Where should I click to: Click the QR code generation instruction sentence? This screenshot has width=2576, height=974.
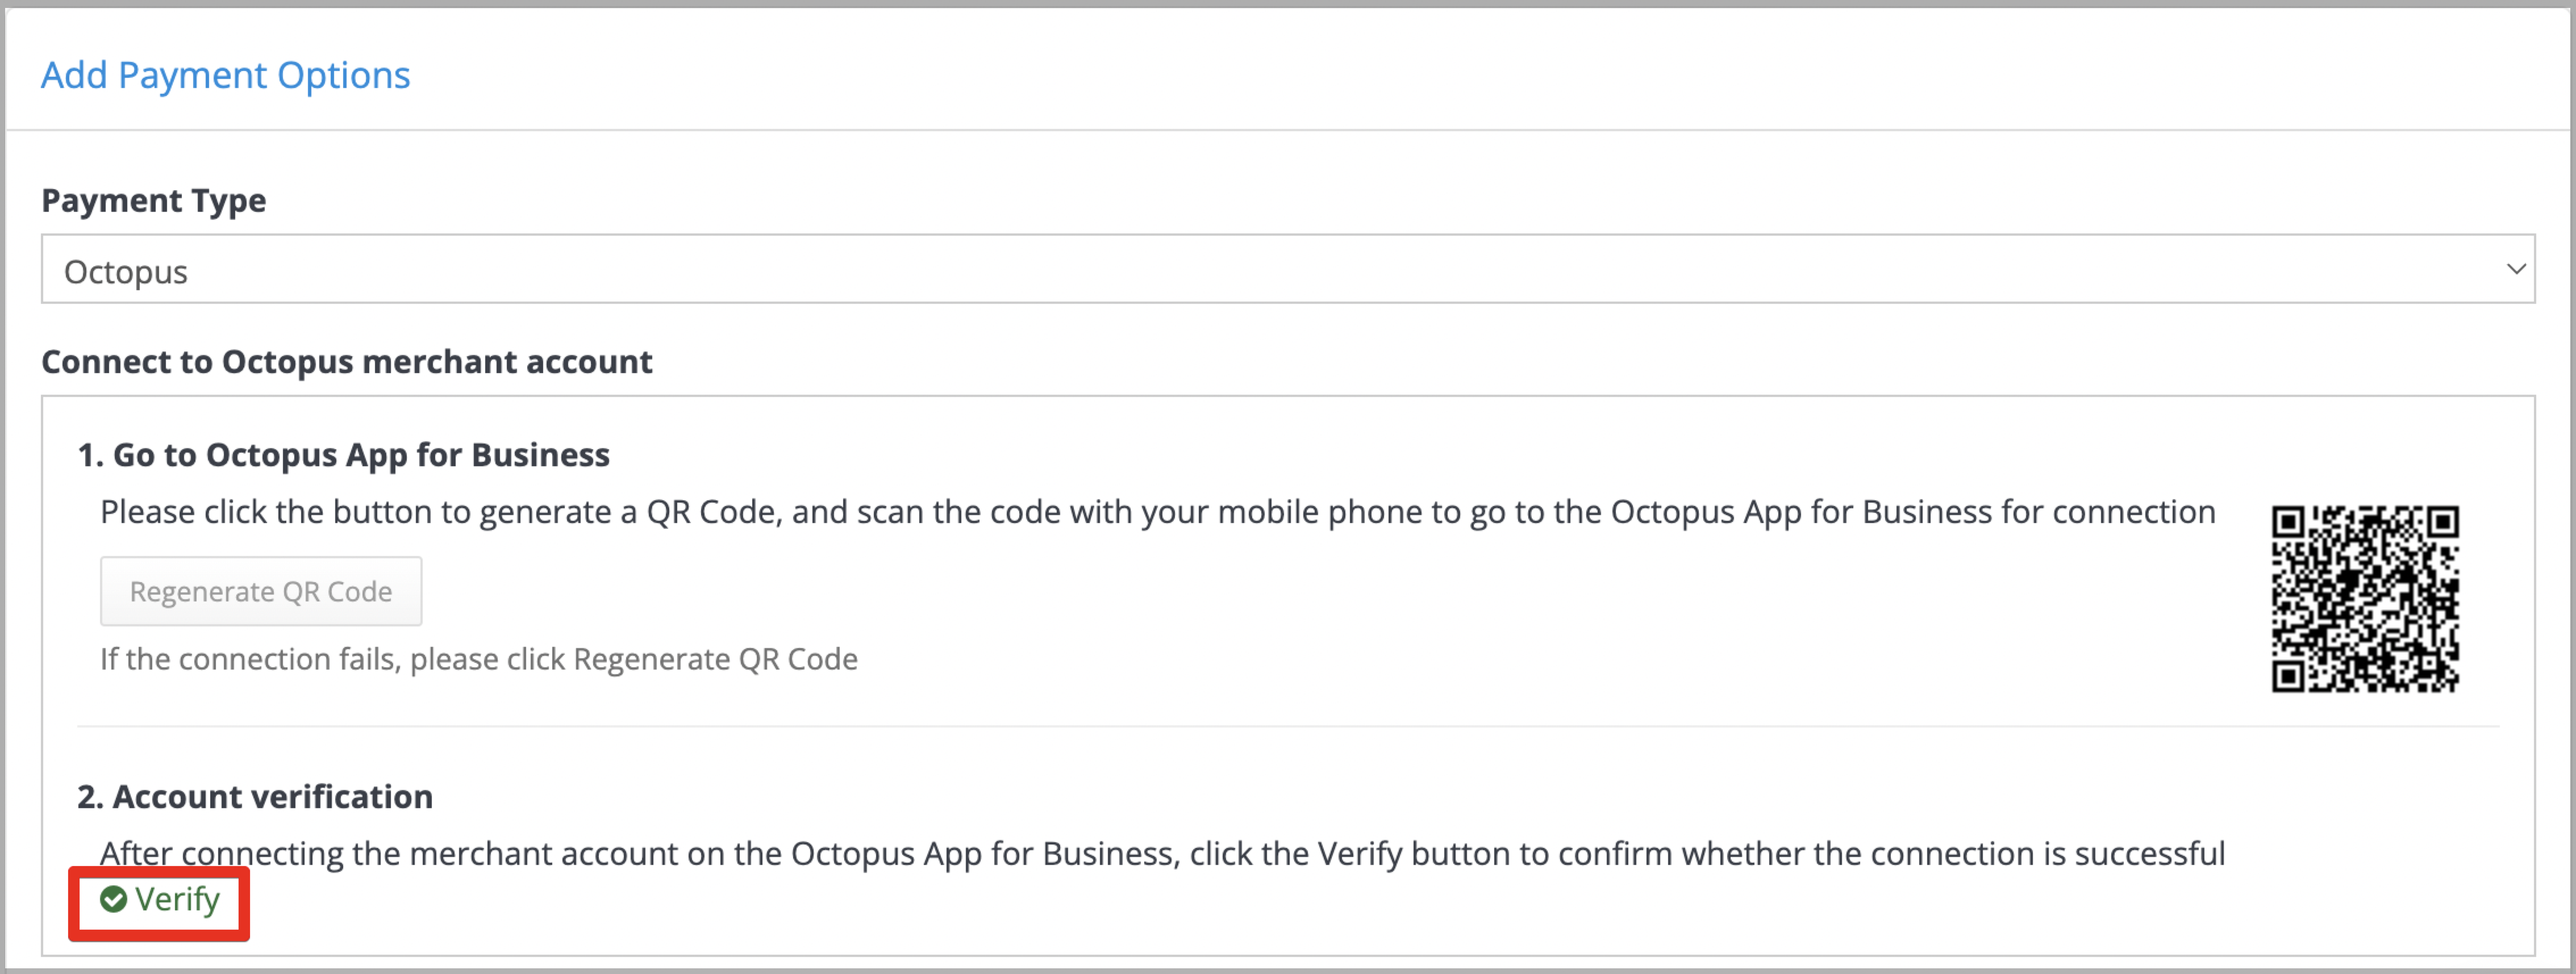click(1158, 512)
